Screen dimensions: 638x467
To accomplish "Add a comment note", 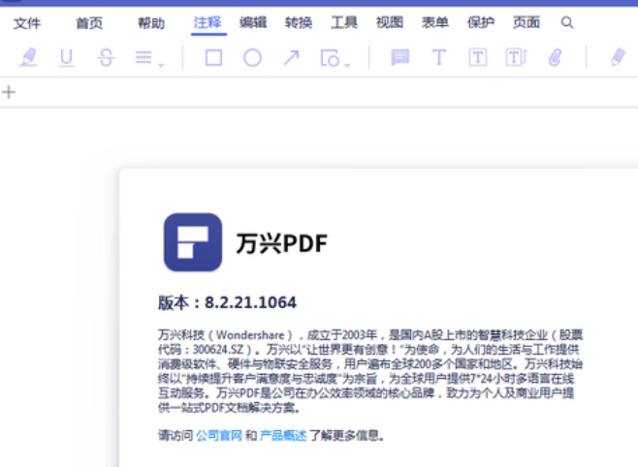I will coord(400,58).
